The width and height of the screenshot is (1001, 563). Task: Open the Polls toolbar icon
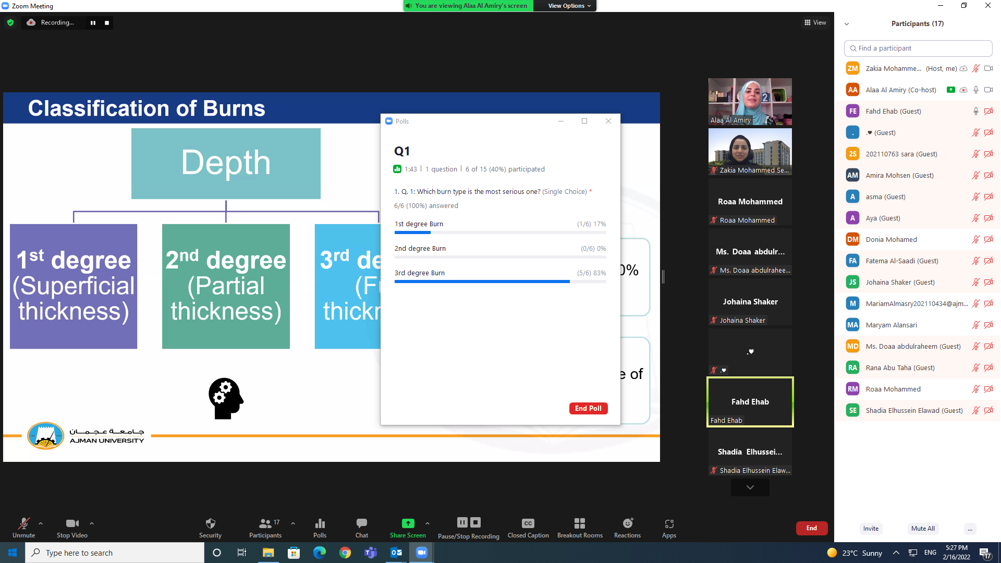tap(320, 524)
